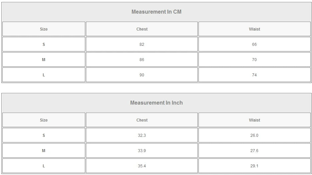Click the Chest header in the Inch table
The image size is (312, 175).
pyautogui.click(x=142, y=120)
